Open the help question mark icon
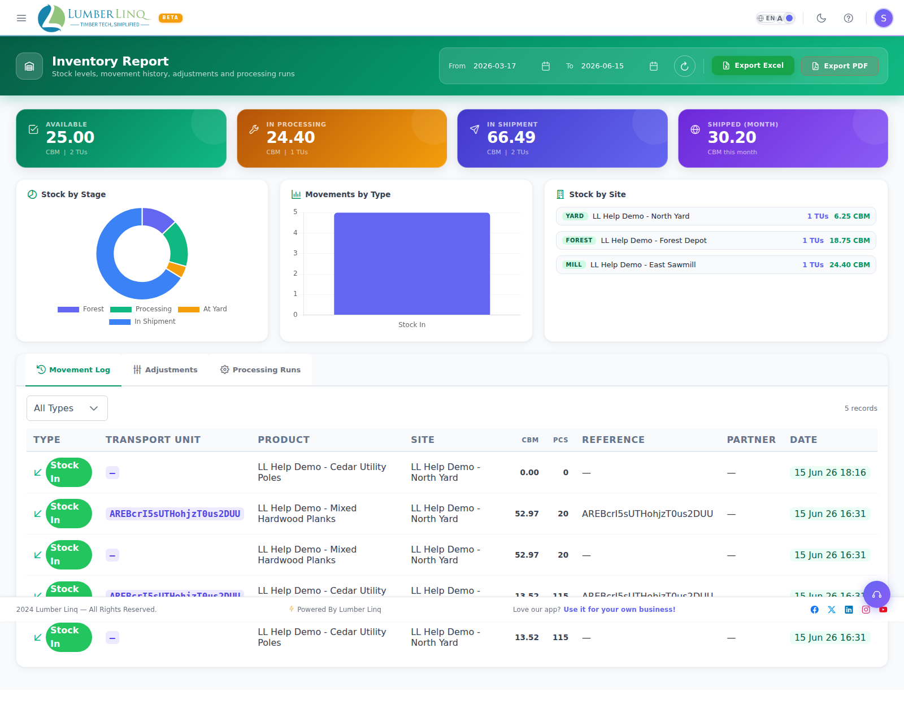Viewport: 904px width, 726px height. (849, 18)
